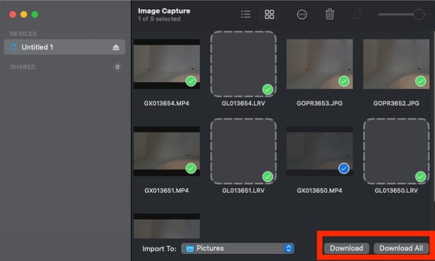Select the GOPR3652.JPG thumbnail
Viewport: 435px width, 261px height.
point(396,64)
